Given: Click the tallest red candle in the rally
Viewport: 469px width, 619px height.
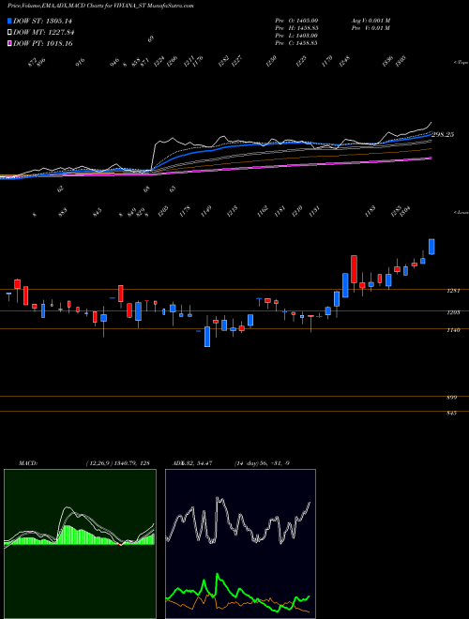Looking at the screenshot, I should pos(354,269).
